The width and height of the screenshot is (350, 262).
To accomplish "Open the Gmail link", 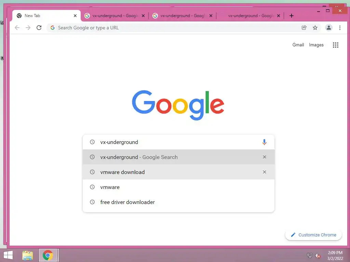I will [x=298, y=45].
